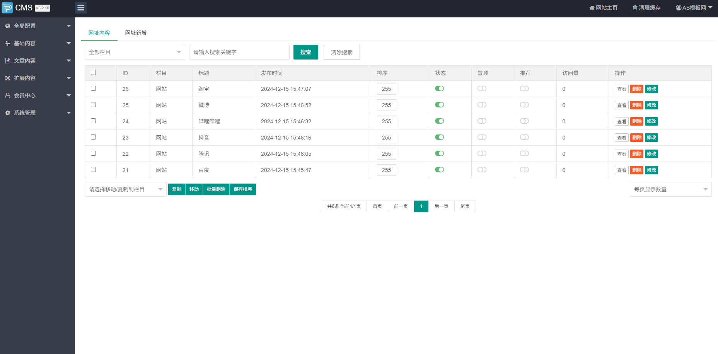The image size is (718, 354).
Task: Switch to the 网址新增 tab
Action: 136,33
